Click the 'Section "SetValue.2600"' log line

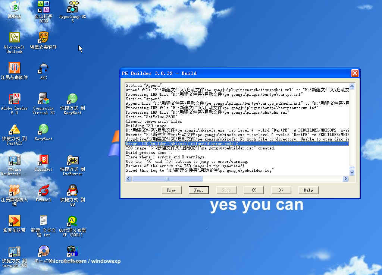pyautogui.click(x=152, y=117)
